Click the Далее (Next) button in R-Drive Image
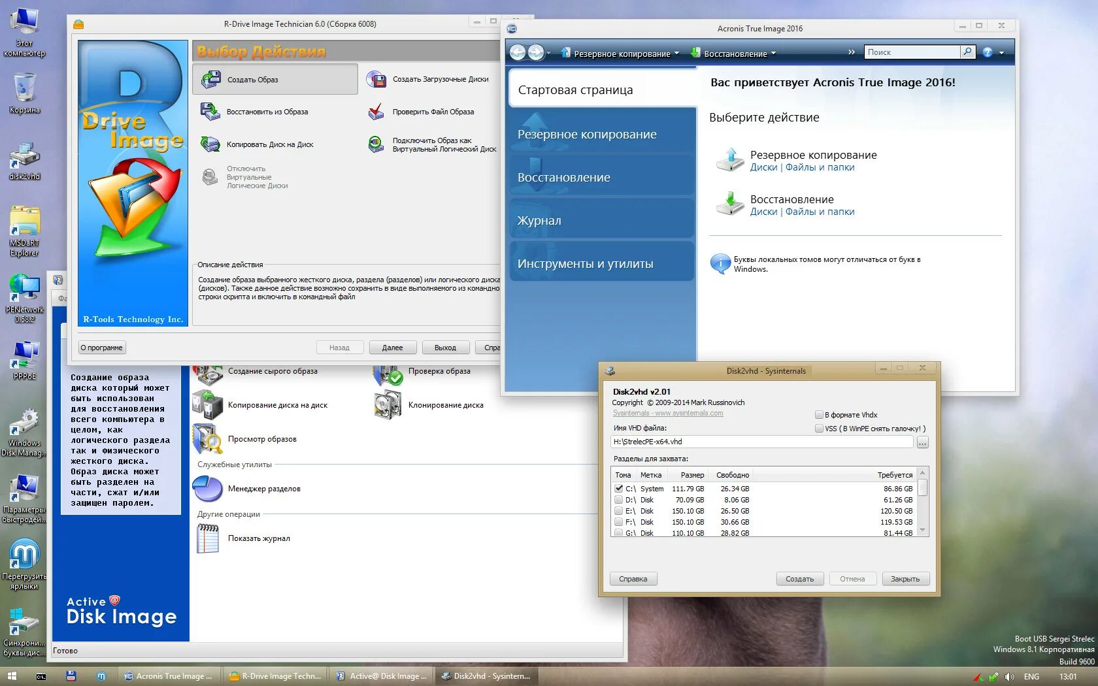This screenshot has height=686, width=1098. click(x=392, y=348)
